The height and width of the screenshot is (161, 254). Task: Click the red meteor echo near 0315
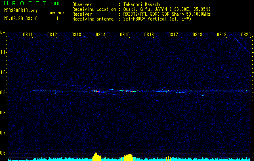(128, 91)
